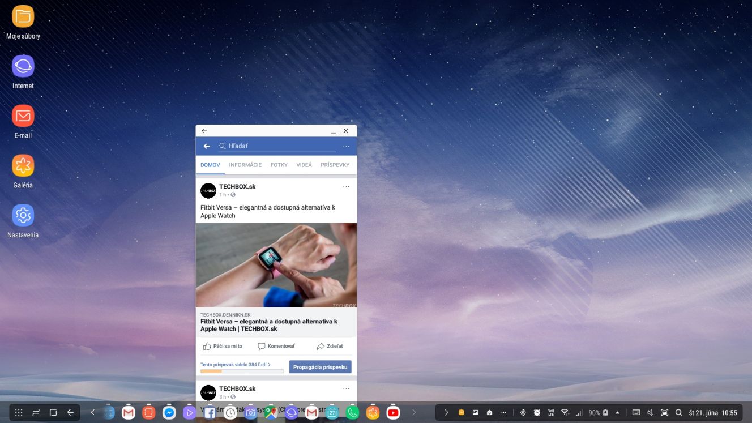Open the purple video player taskbar icon
Screen dimensions: 752x423
click(189, 413)
